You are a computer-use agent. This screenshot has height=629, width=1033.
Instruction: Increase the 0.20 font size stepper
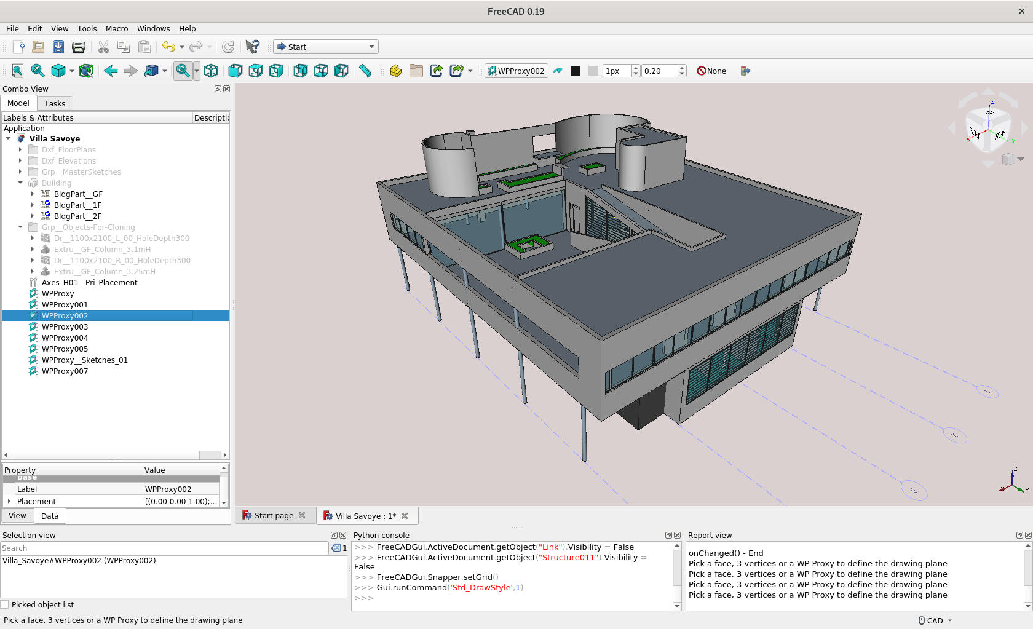(x=682, y=68)
